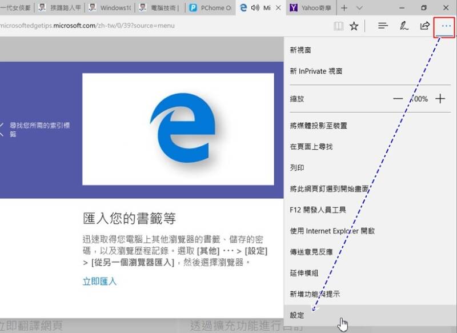This screenshot has width=457, height=333.
Task: Open a new tab with plus button
Action: (344, 8)
